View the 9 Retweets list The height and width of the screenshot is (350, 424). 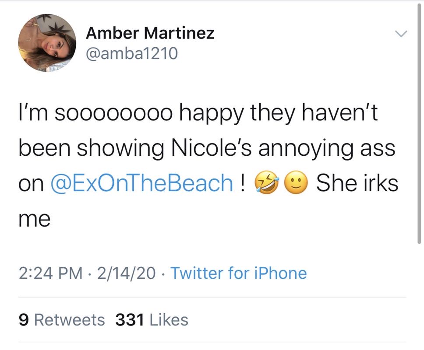coord(62,320)
